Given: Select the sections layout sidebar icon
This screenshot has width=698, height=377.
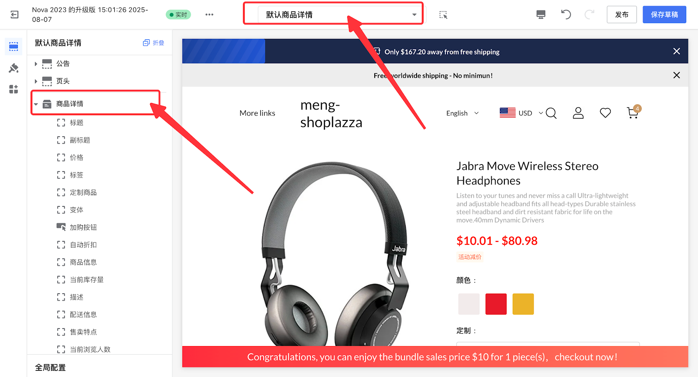Looking at the screenshot, I should pyautogui.click(x=14, y=46).
